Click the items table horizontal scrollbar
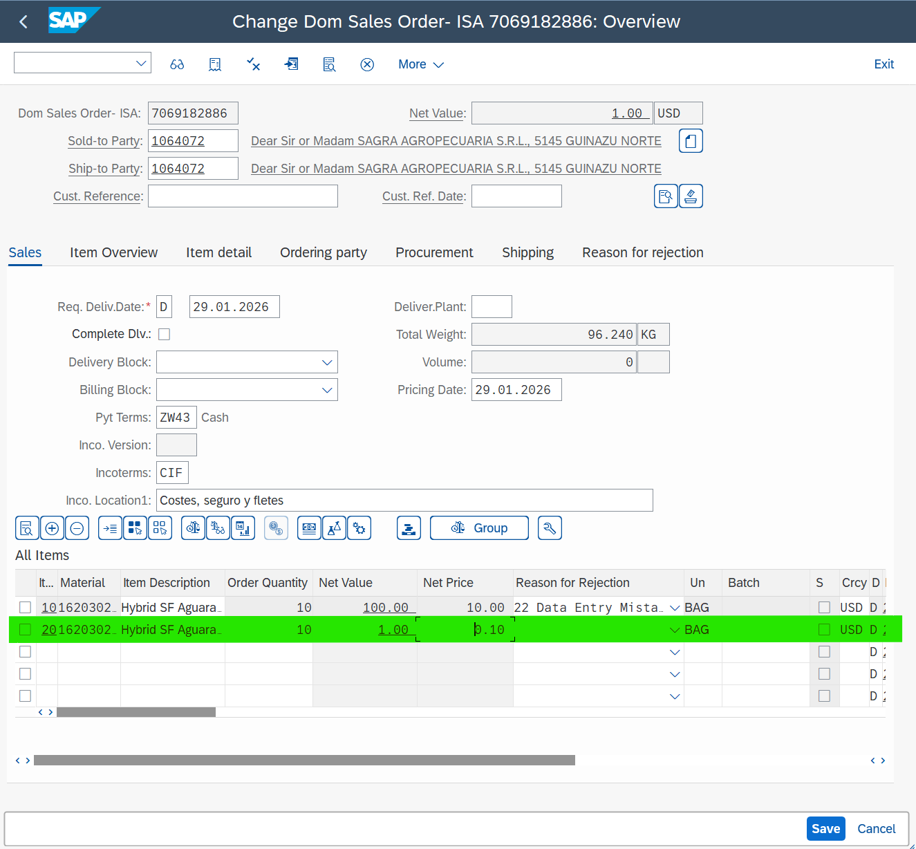The width and height of the screenshot is (916, 849). pyautogui.click(x=136, y=712)
